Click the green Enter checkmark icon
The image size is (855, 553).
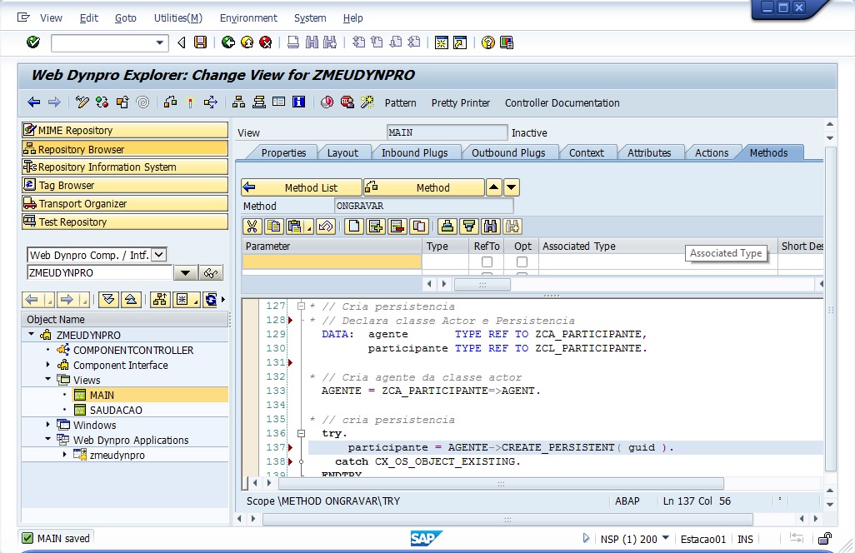(x=33, y=42)
